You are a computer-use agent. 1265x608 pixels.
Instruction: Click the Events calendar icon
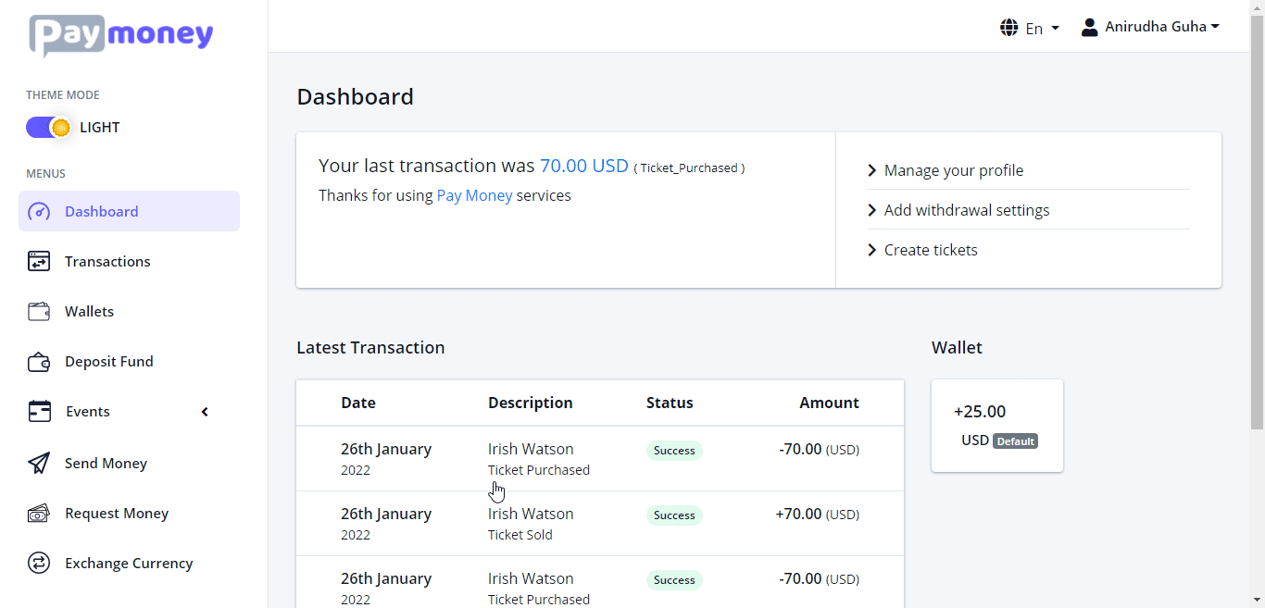[x=39, y=412]
